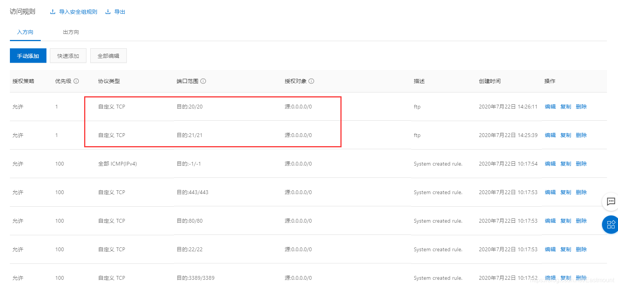Edit the rule for port 80/80
618x287 pixels.
tap(550, 221)
